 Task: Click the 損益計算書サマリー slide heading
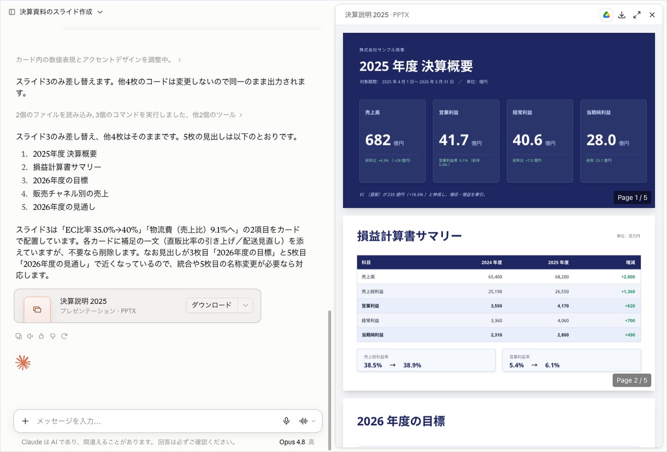(x=409, y=236)
